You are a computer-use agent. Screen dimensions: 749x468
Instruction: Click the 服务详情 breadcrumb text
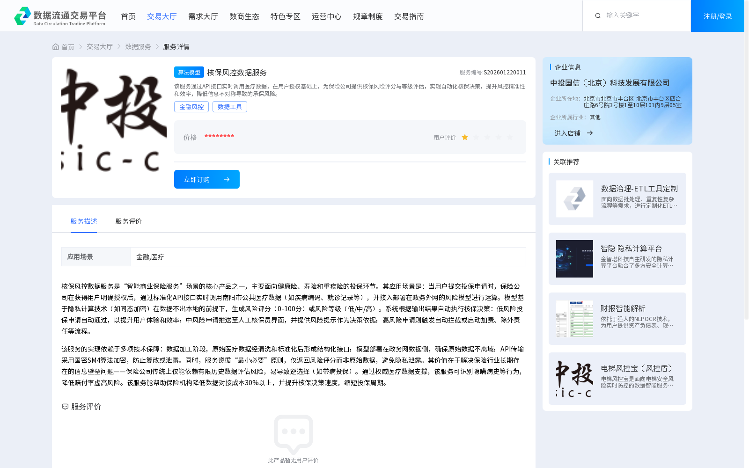click(176, 47)
